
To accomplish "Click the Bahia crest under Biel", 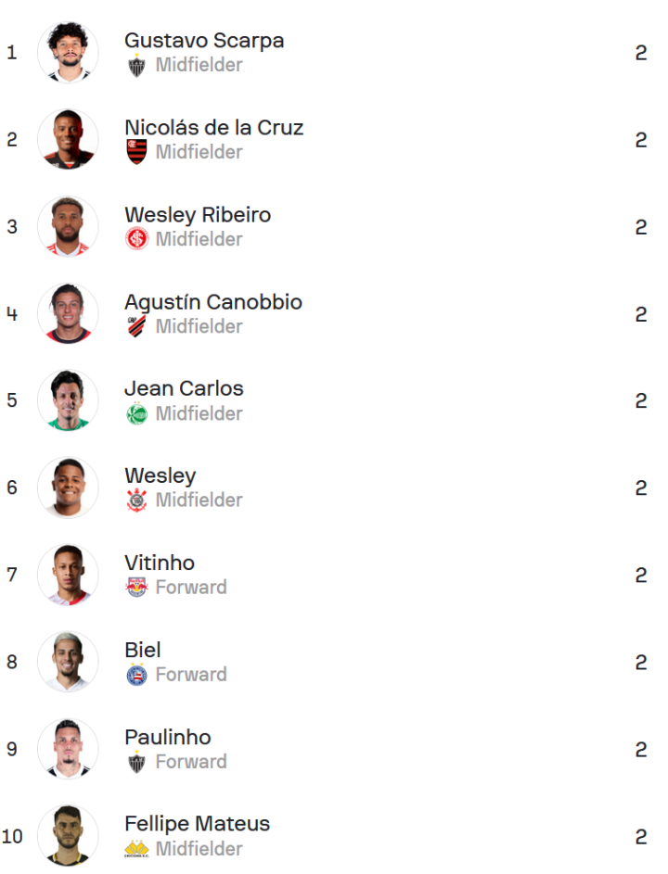I will [136, 675].
